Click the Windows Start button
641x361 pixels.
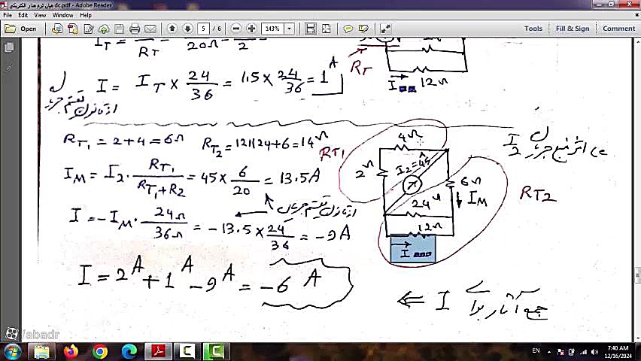click(x=11, y=351)
